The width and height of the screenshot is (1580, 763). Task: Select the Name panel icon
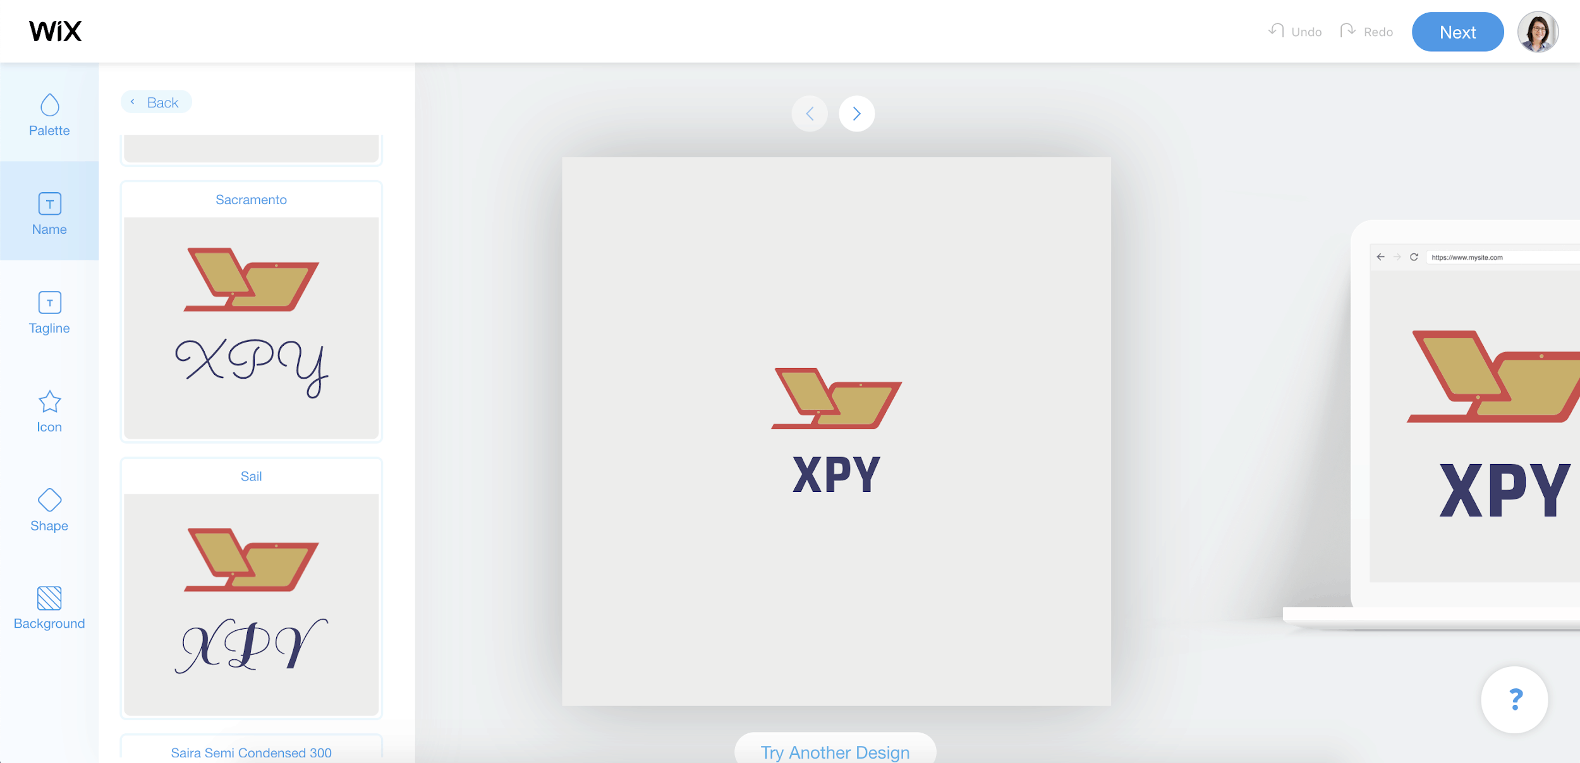(49, 212)
